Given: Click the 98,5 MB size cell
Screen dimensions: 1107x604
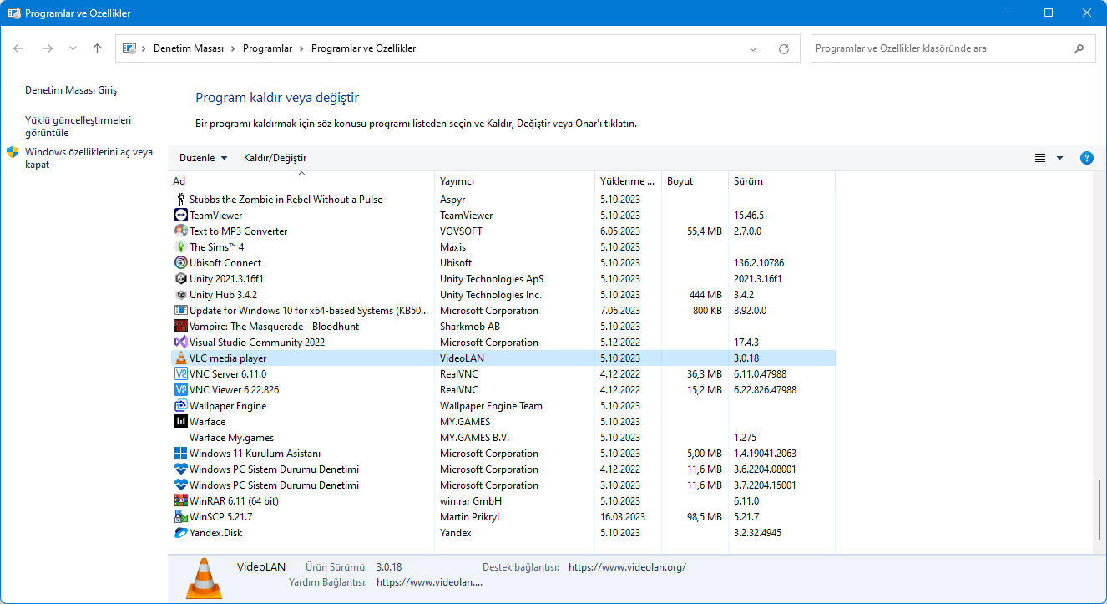Looking at the screenshot, I should 705,517.
